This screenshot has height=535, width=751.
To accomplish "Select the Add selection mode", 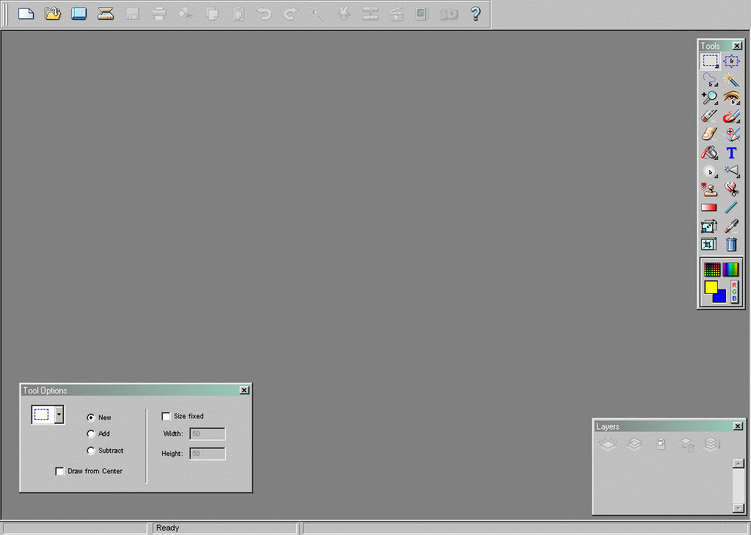I will [x=89, y=434].
